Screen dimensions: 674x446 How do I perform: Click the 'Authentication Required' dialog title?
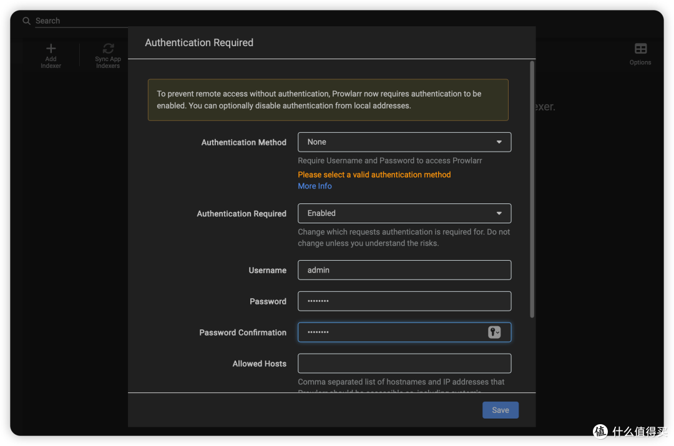pyautogui.click(x=199, y=42)
